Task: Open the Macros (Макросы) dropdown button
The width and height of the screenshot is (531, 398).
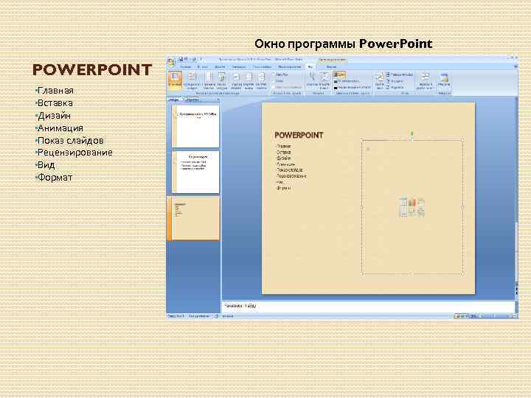Action: point(444,80)
